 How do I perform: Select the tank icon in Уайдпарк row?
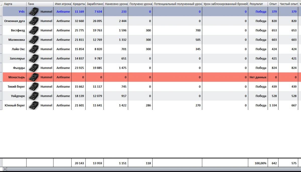(34, 96)
